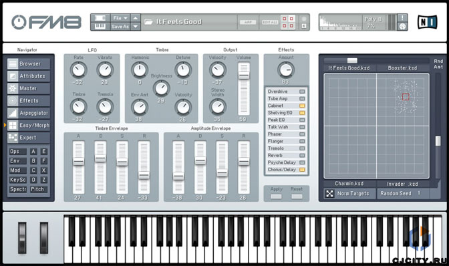Open the Browser page icon in Navigator
Image resolution: width=449 pixels, height=266 pixels.
(x=13, y=63)
